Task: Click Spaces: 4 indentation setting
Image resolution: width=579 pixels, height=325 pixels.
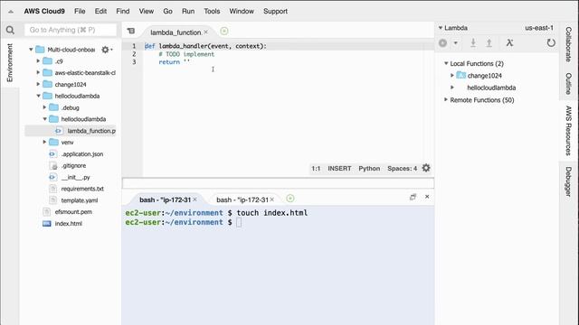Action: click(402, 169)
